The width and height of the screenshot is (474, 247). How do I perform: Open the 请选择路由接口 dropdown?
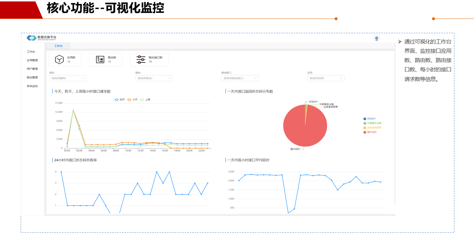240,78
